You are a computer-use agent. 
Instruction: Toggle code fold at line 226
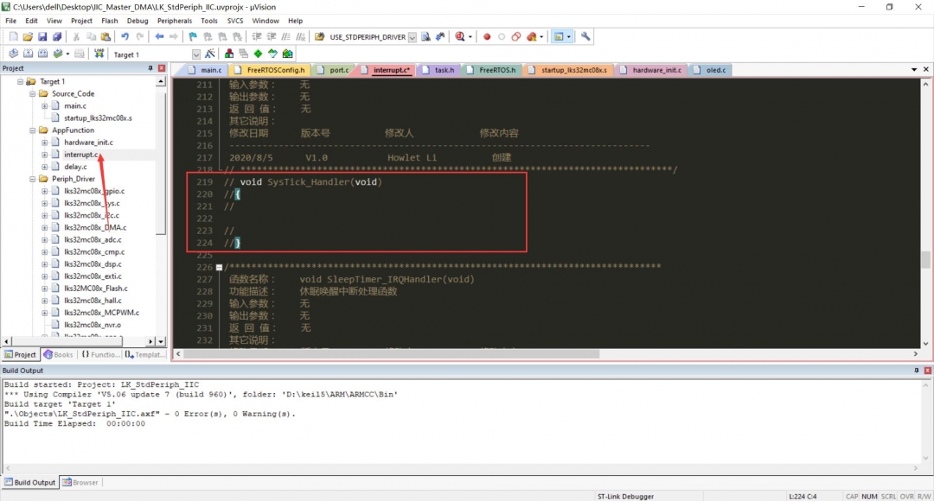pyautogui.click(x=219, y=267)
